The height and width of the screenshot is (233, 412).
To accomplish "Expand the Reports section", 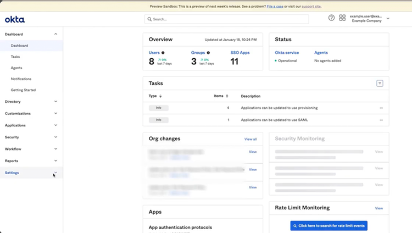I will pyautogui.click(x=31, y=160).
